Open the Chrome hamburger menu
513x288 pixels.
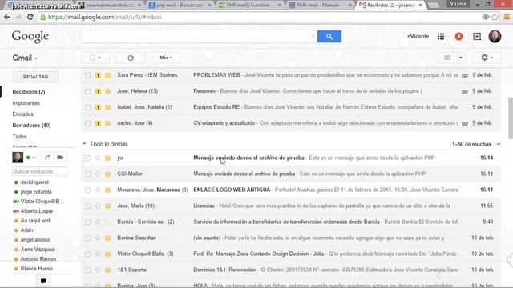507,17
